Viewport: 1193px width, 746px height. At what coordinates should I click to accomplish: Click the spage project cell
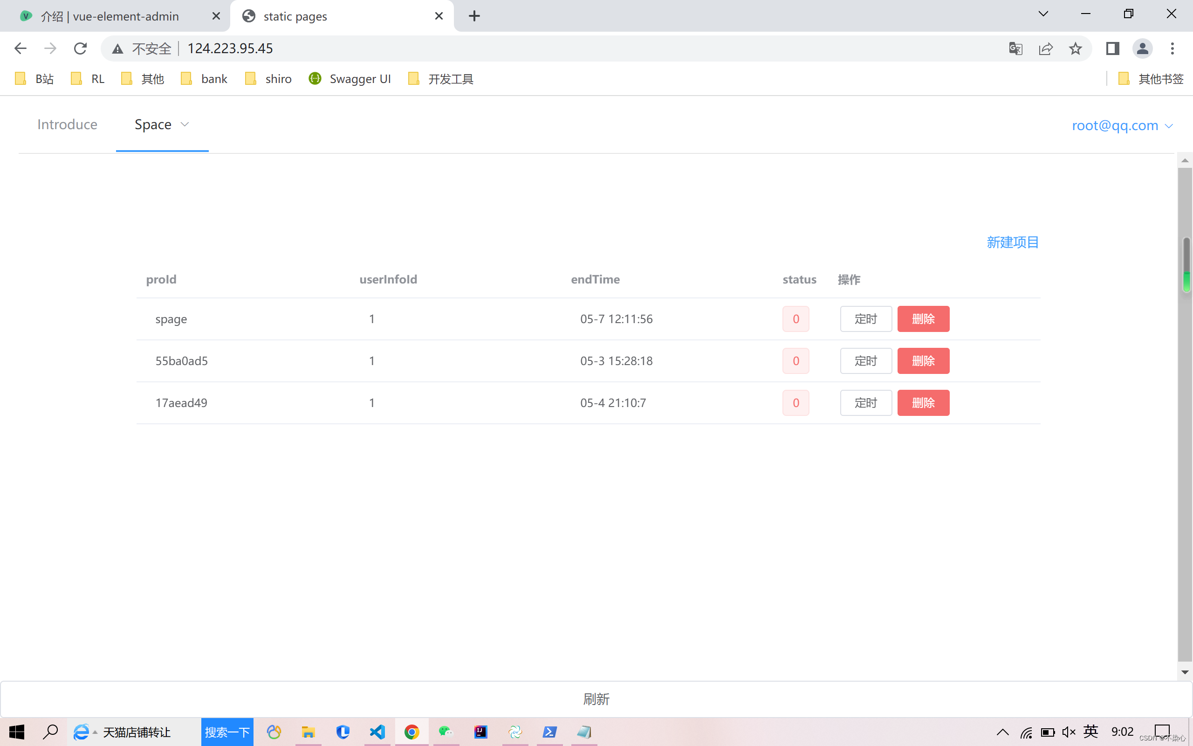click(x=171, y=319)
